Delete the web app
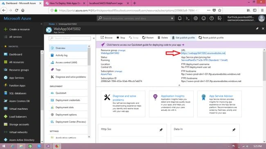Screen dimensions: 266x149 pos(163,38)
